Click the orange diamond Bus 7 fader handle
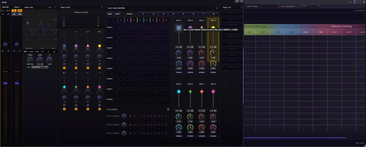This screenshot has height=147, width=366. pyautogui.click(x=202, y=91)
